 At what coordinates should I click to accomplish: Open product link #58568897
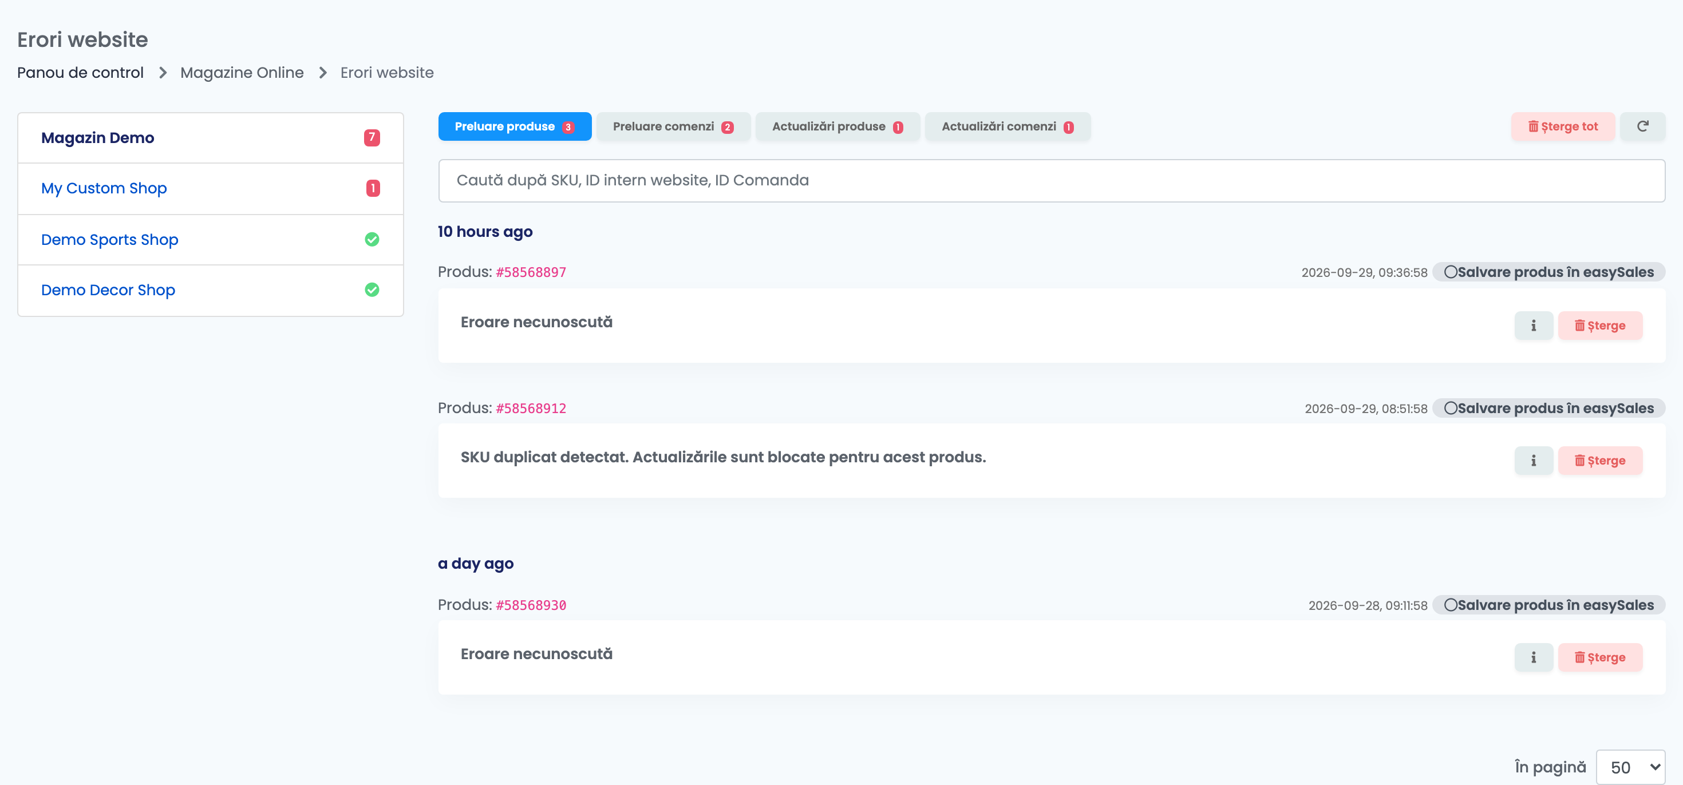pos(531,272)
